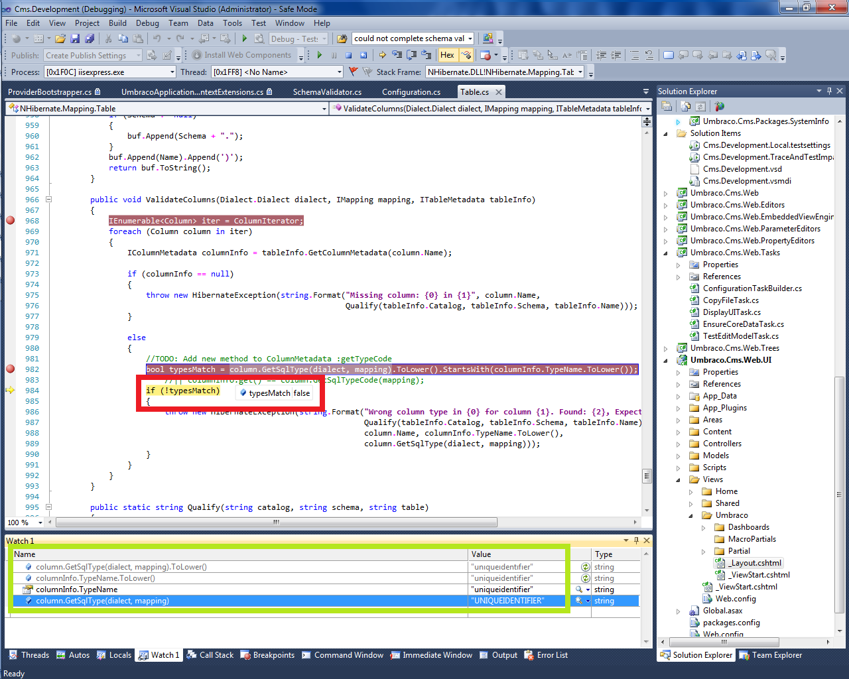Comment out selected lines with the comment icon
Screen dimensions: 849x679
tap(635, 55)
